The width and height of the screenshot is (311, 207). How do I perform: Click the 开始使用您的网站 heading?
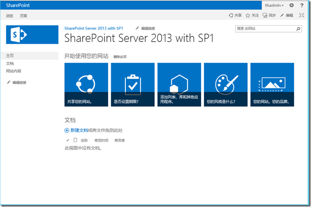(x=86, y=56)
